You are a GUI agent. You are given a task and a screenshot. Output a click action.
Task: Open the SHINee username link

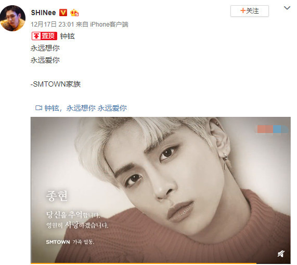pos(43,13)
